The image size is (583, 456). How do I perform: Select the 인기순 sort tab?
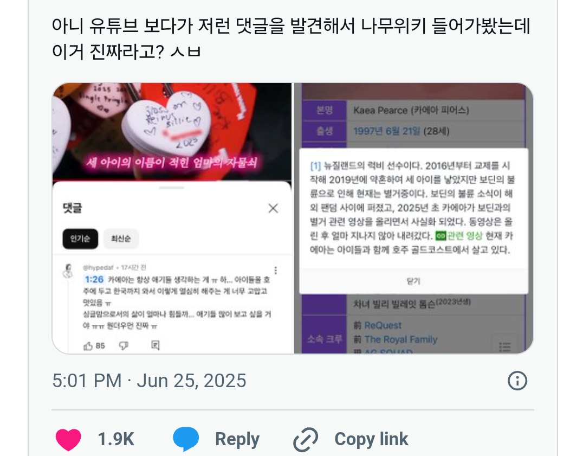(x=80, y=239)
